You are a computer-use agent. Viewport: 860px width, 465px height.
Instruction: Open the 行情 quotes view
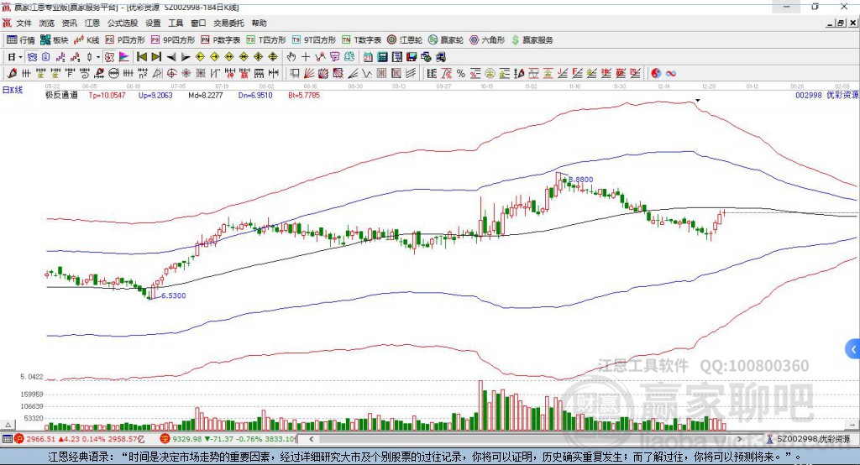21,40
